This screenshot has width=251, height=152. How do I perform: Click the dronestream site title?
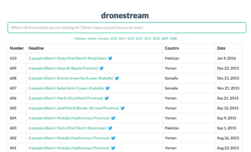pos(125,15)
